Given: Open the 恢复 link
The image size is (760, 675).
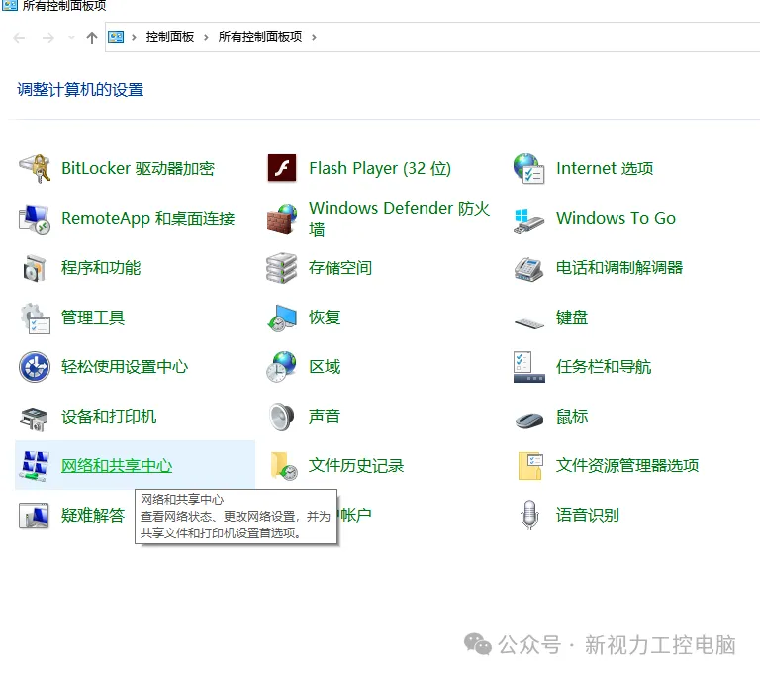Looking at the screenshot, I should tap(325, 318).
